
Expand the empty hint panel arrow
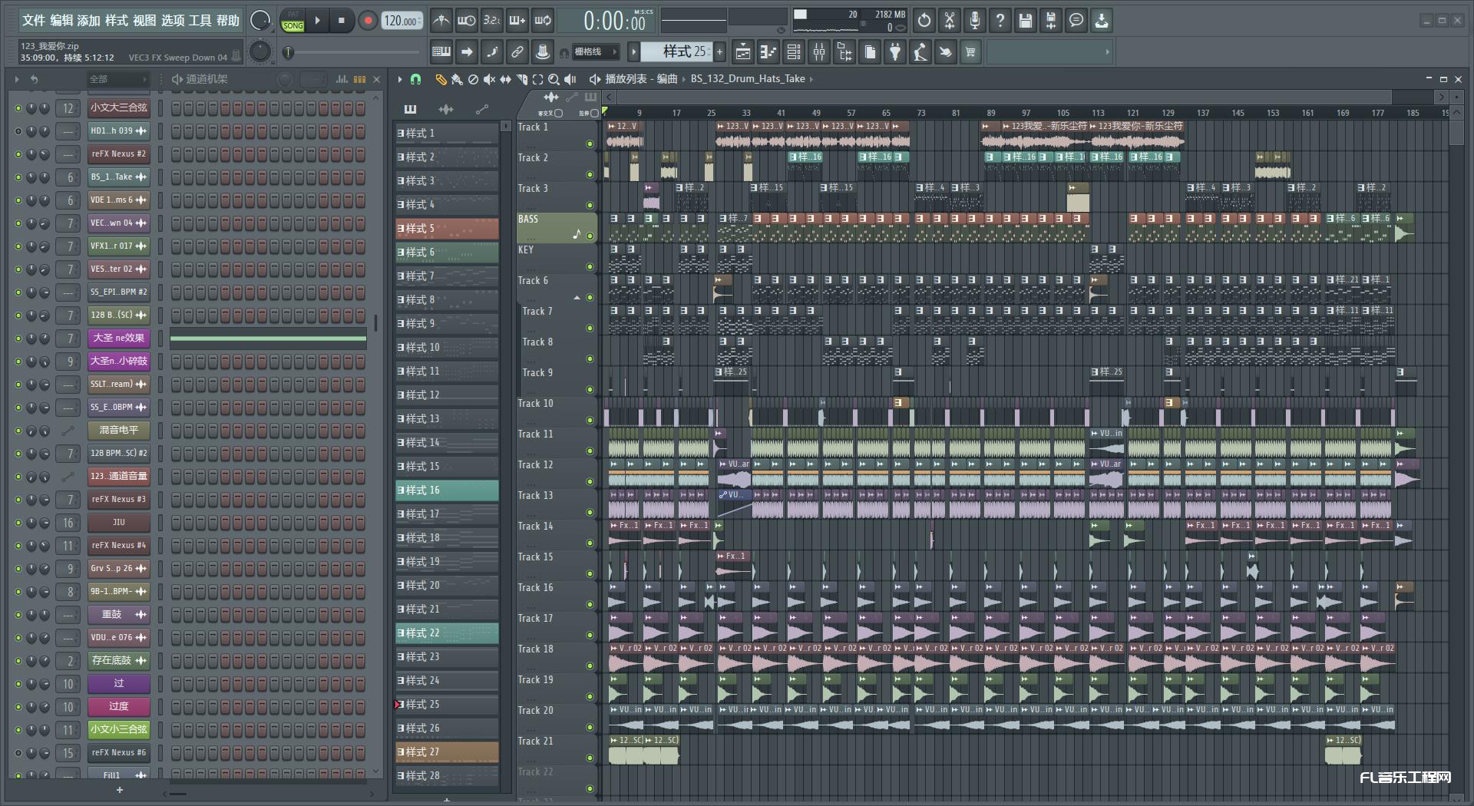tap(1107, 52)
